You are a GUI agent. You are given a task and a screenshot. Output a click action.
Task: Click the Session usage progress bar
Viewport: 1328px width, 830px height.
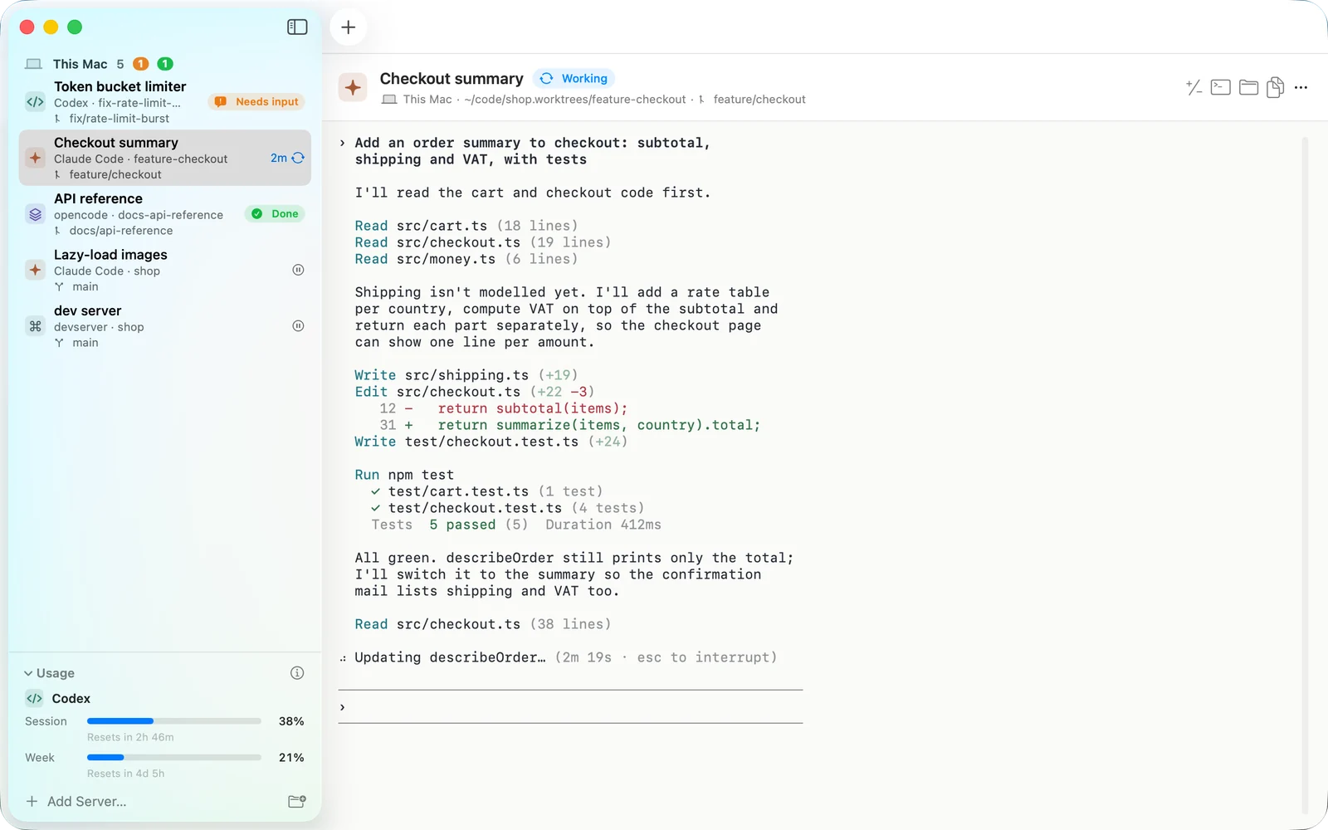pos(174,721)
